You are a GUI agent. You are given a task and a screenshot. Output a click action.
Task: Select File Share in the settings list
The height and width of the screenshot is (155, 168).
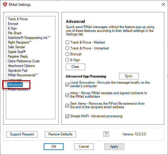[15, 33]
